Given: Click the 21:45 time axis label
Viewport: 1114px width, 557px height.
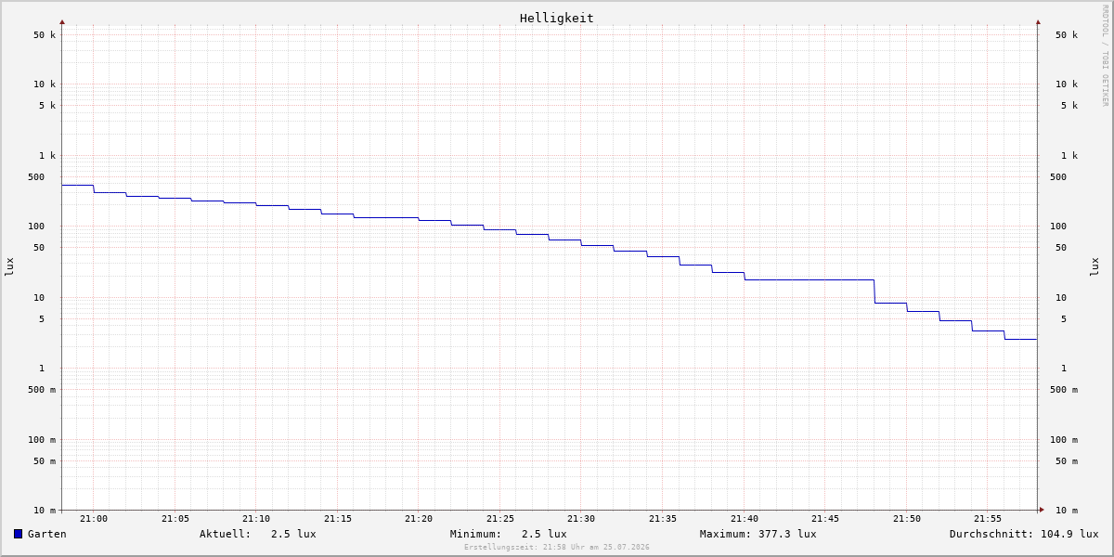Looking at the screenshot, I should (825, 519).
